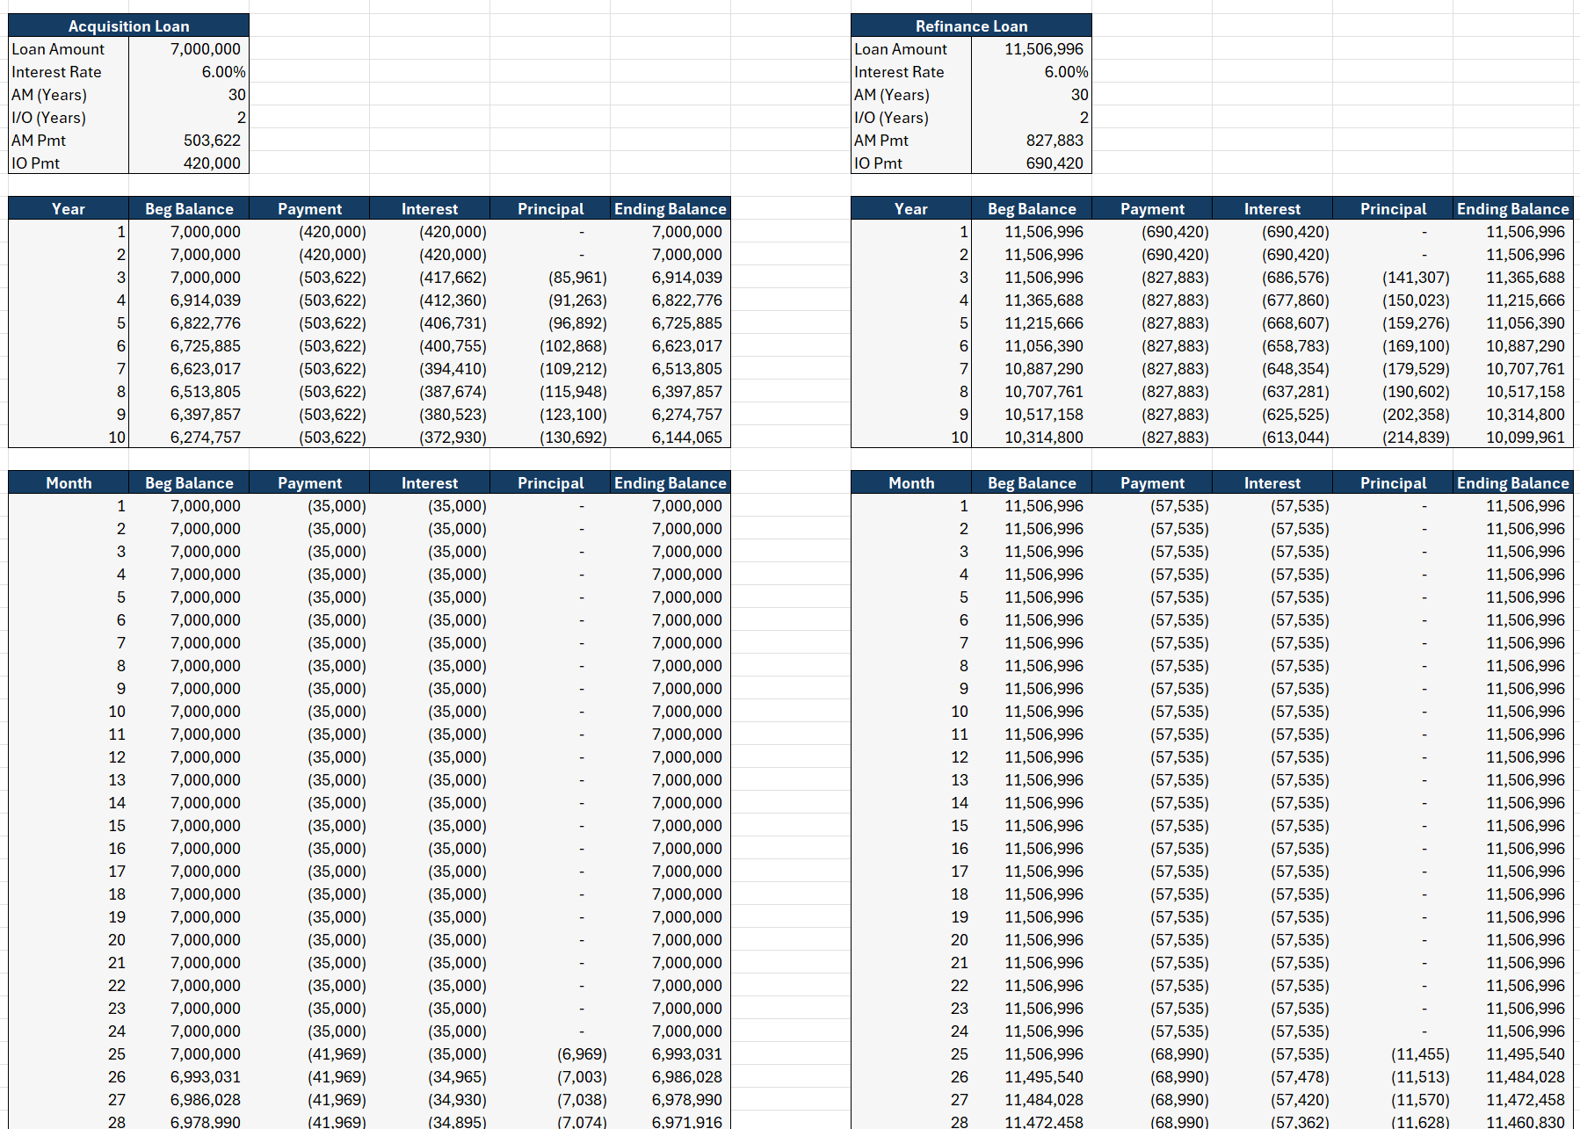Select Refinance month 26 beg balance 11,495,540

(1032, 1077)
